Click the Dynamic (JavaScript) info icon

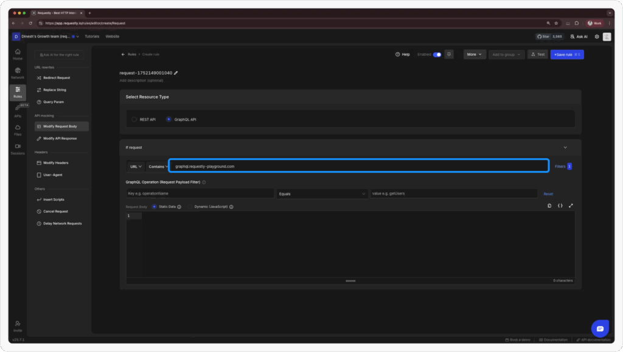pos(231,207)
